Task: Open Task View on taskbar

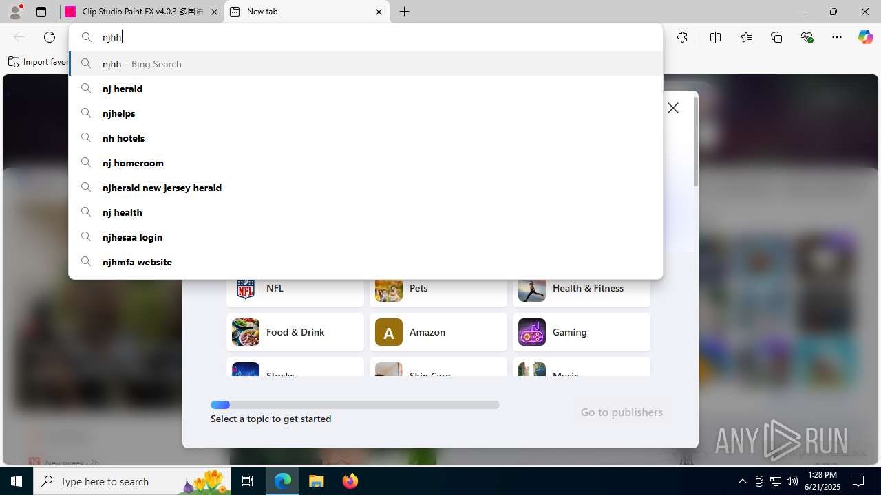Action: click(x=248, y=481)
